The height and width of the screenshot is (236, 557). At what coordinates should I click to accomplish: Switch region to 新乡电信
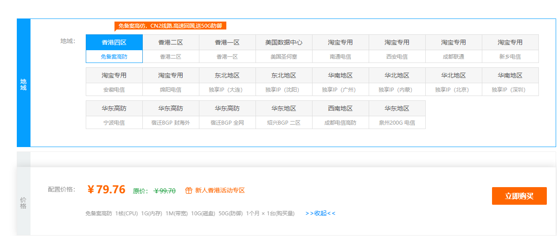coord(510,49)
